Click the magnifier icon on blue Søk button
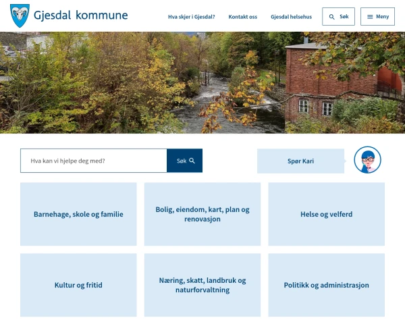The width and height of the screenshot is (405, 324). coord(192,161)
